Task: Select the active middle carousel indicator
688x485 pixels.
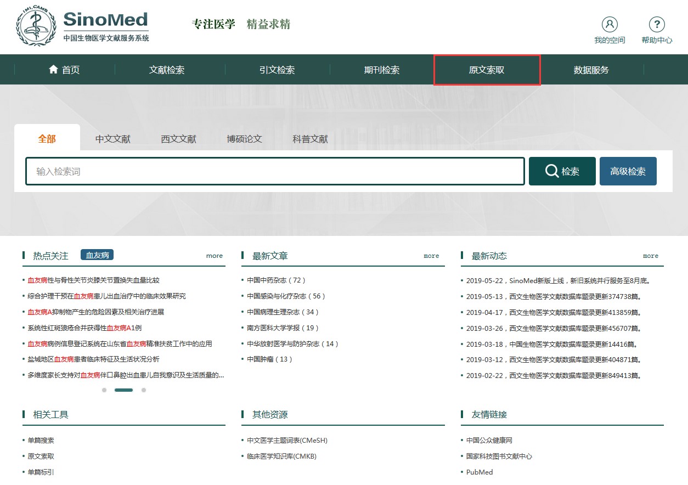Action: [123, 390]
